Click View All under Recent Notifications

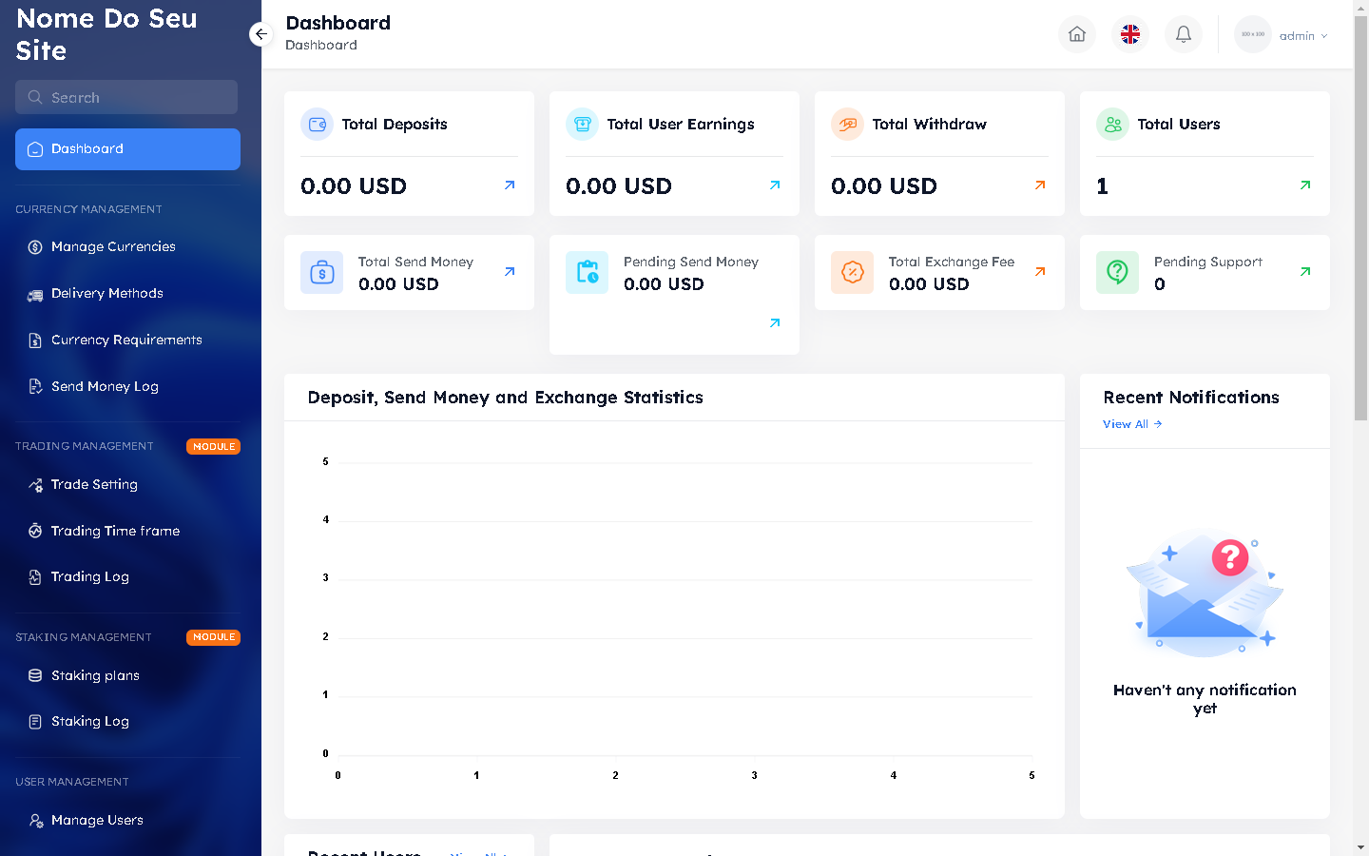[x=1131, y=424]
